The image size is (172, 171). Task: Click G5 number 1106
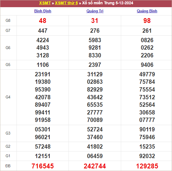(x=43, y=65)
